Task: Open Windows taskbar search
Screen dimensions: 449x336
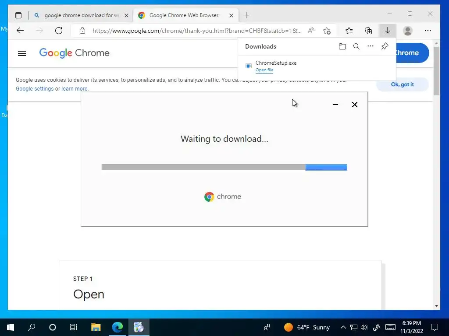Action: [32, 327]
